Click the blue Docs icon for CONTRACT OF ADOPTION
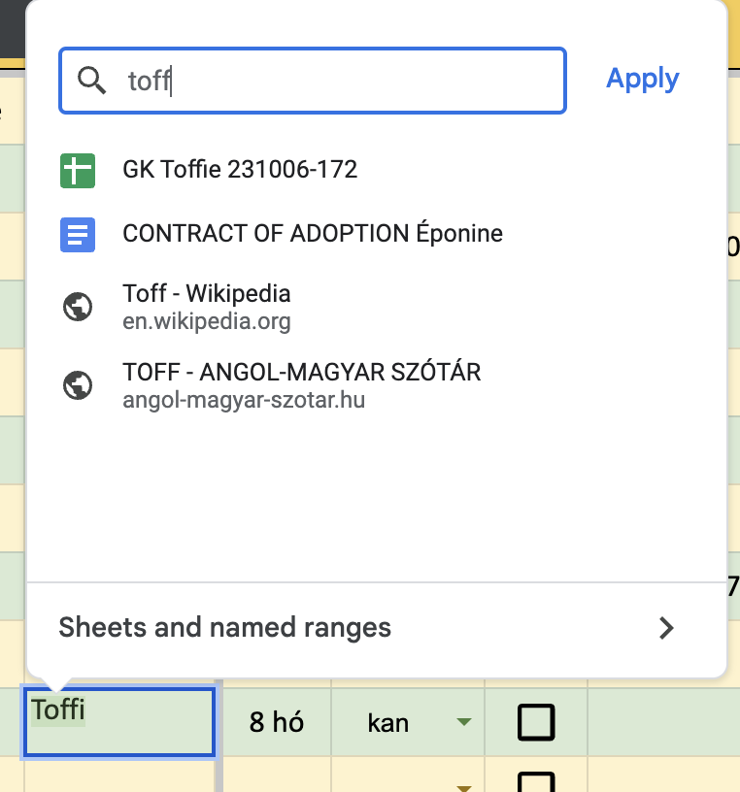This screenshot has width=740, height=792. (x=78, y=235)
